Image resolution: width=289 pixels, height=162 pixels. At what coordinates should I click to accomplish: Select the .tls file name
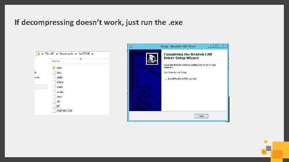coord(58,101)
